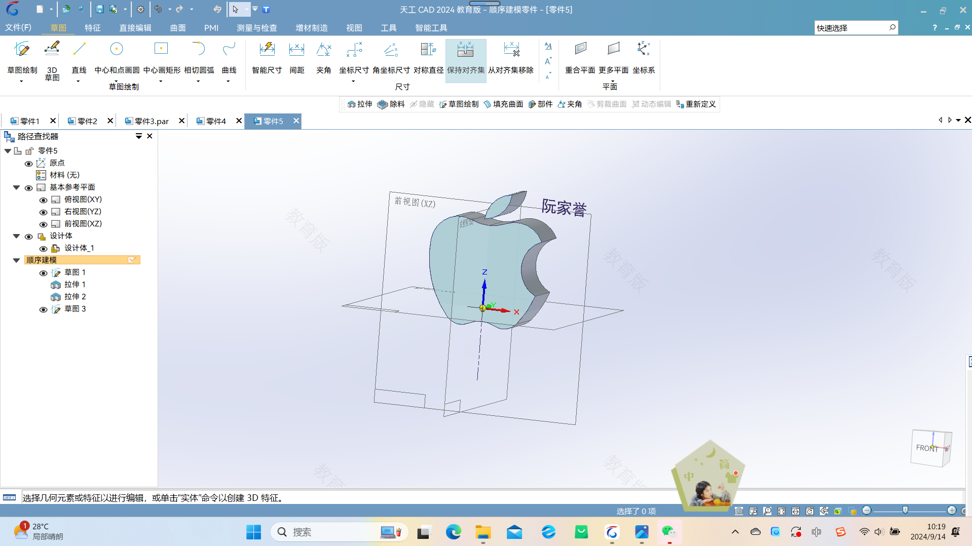Select the 重合平面 coincident plane tool

tap(580, 58)
